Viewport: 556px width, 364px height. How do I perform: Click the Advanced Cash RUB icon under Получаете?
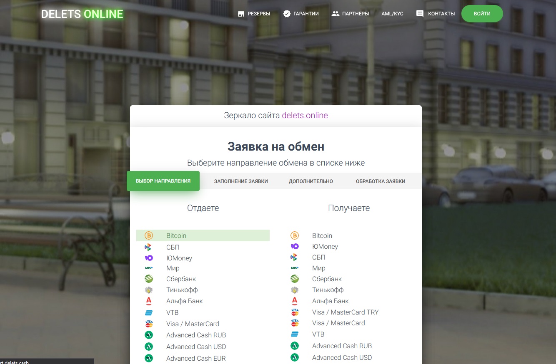tap(295, 346)
